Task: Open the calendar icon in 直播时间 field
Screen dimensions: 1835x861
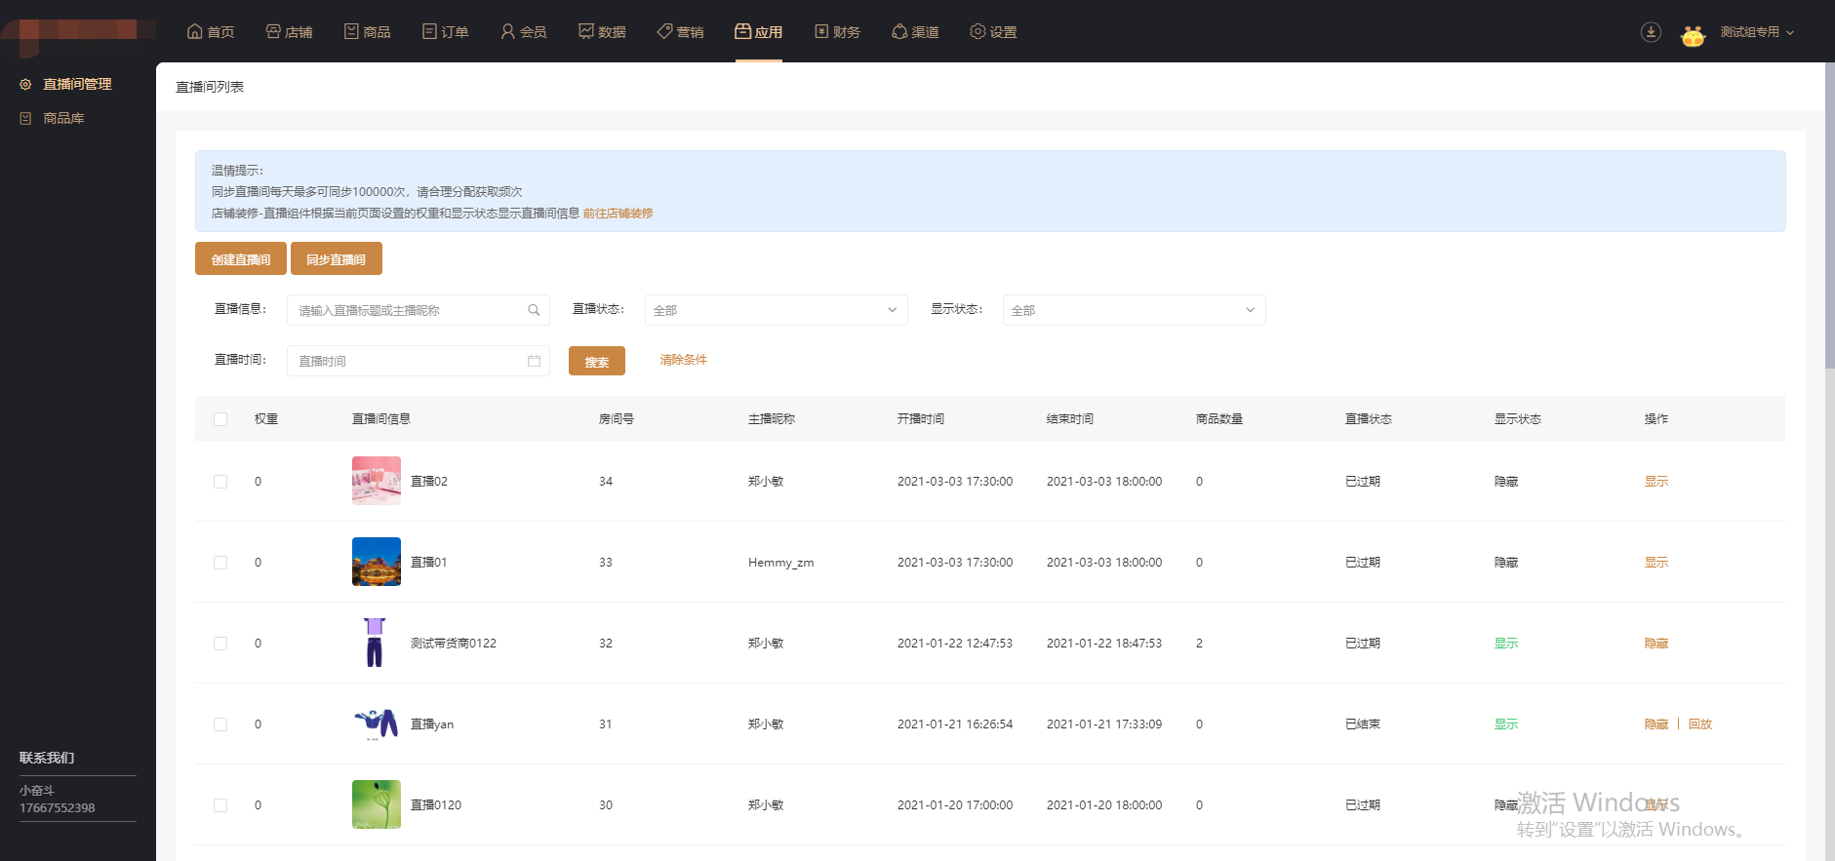Action: (534, 361)
